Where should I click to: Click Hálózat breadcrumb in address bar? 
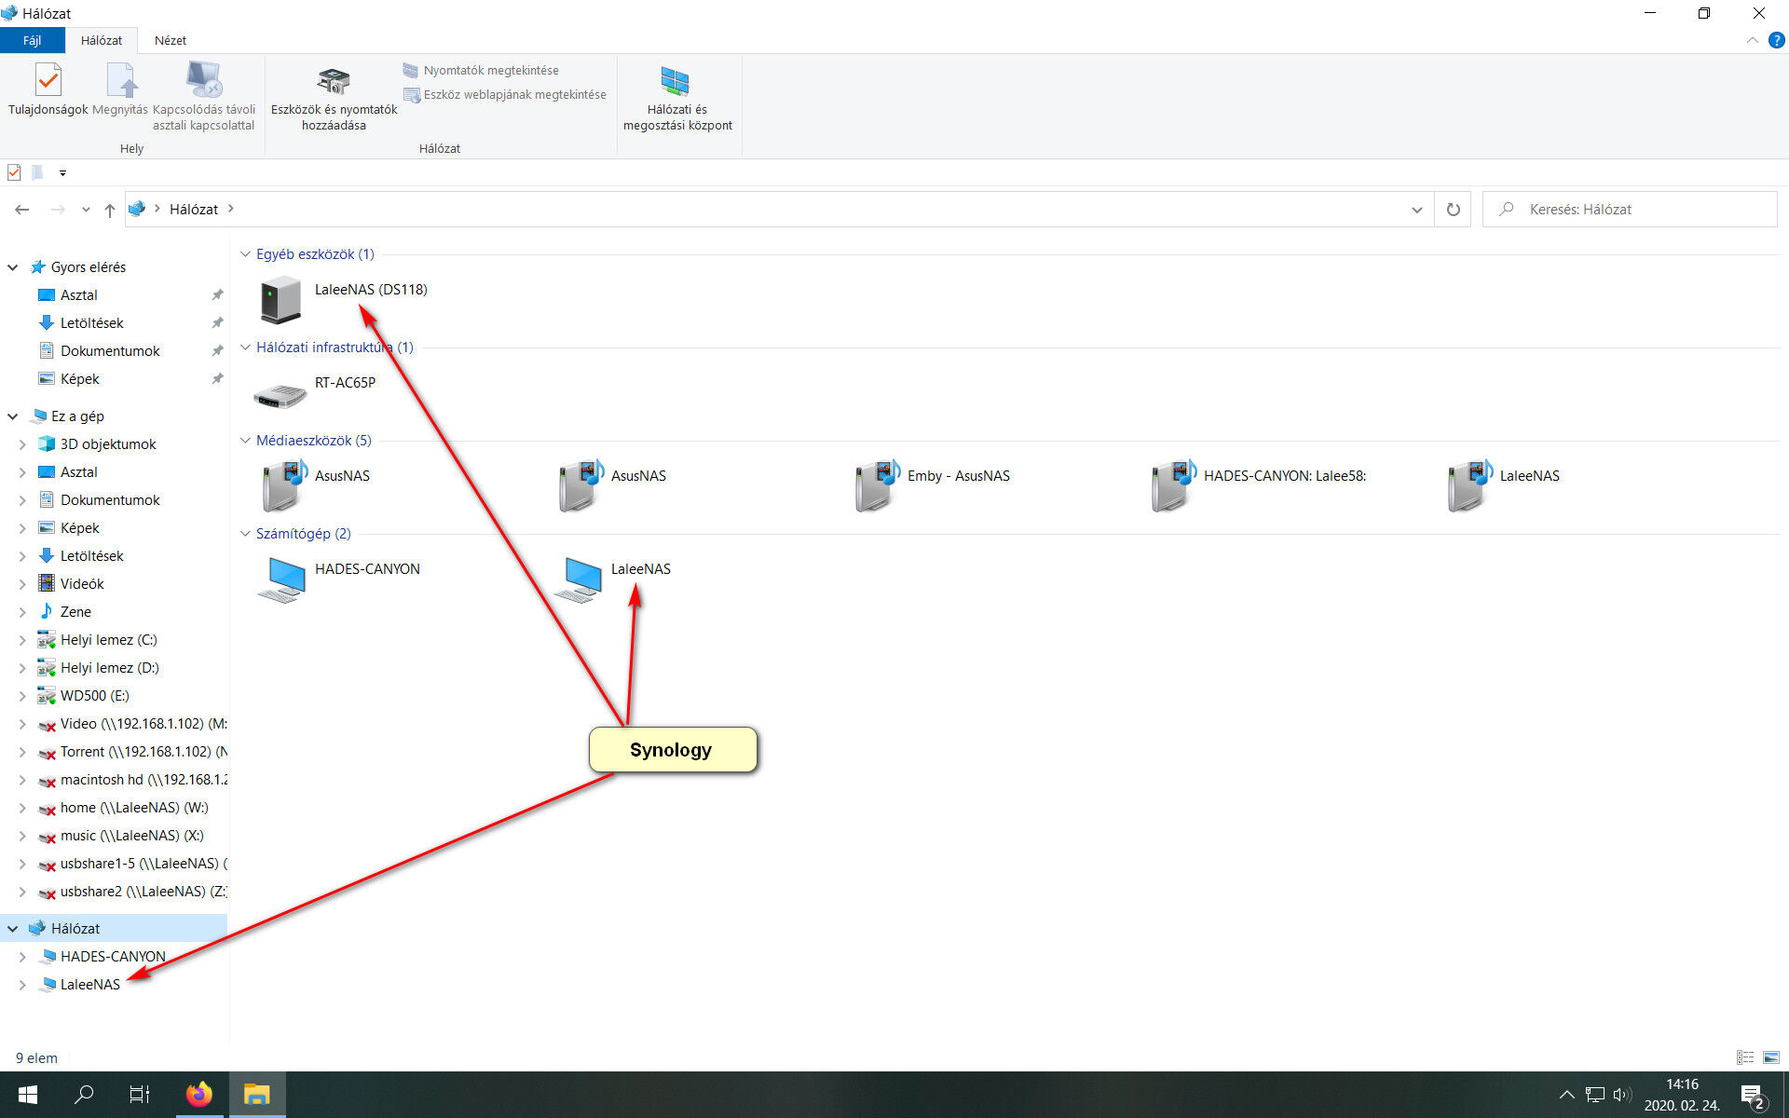point(194,210)
